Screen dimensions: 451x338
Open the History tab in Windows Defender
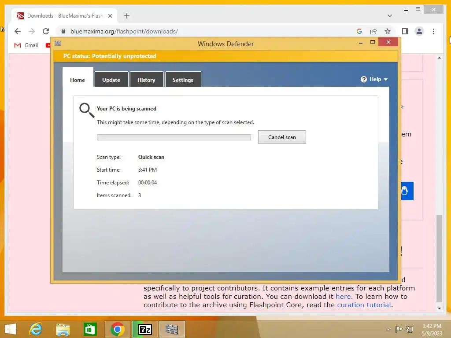[x=146, y=80]
